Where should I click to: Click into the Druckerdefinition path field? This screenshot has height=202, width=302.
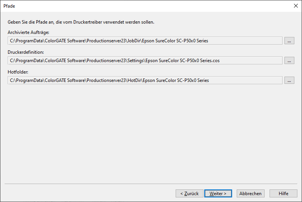[x=145, y=61]
